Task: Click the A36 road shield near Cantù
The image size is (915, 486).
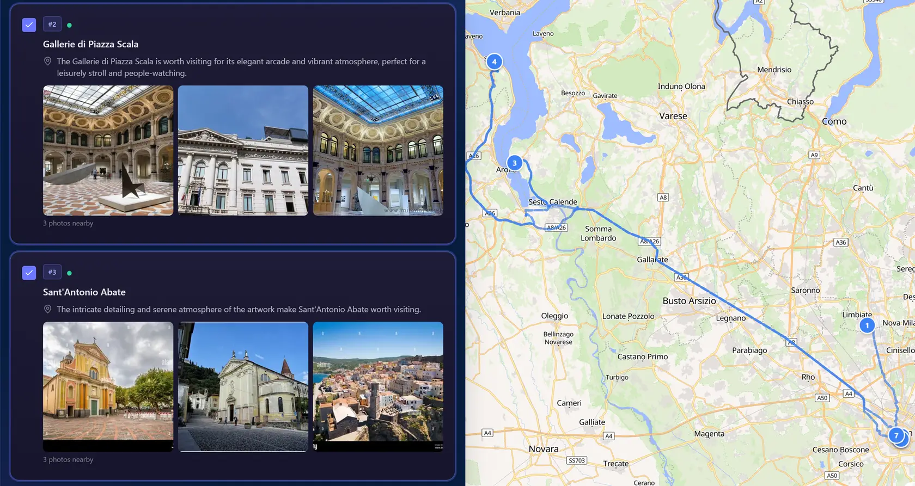Action: [841, 243]
